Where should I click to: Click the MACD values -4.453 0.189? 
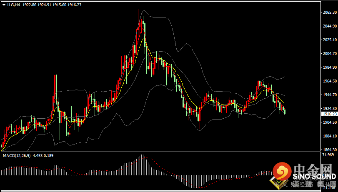point(43,156)
